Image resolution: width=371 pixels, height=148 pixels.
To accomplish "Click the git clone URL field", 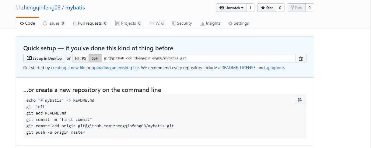I will tap(198, 58).
